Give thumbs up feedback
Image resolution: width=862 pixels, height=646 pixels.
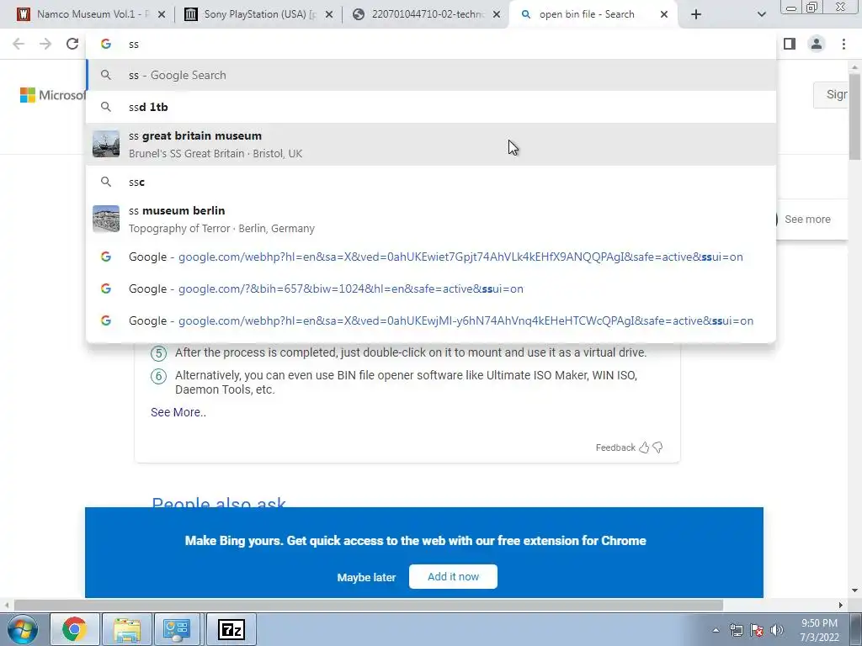[x=644, y=447]
